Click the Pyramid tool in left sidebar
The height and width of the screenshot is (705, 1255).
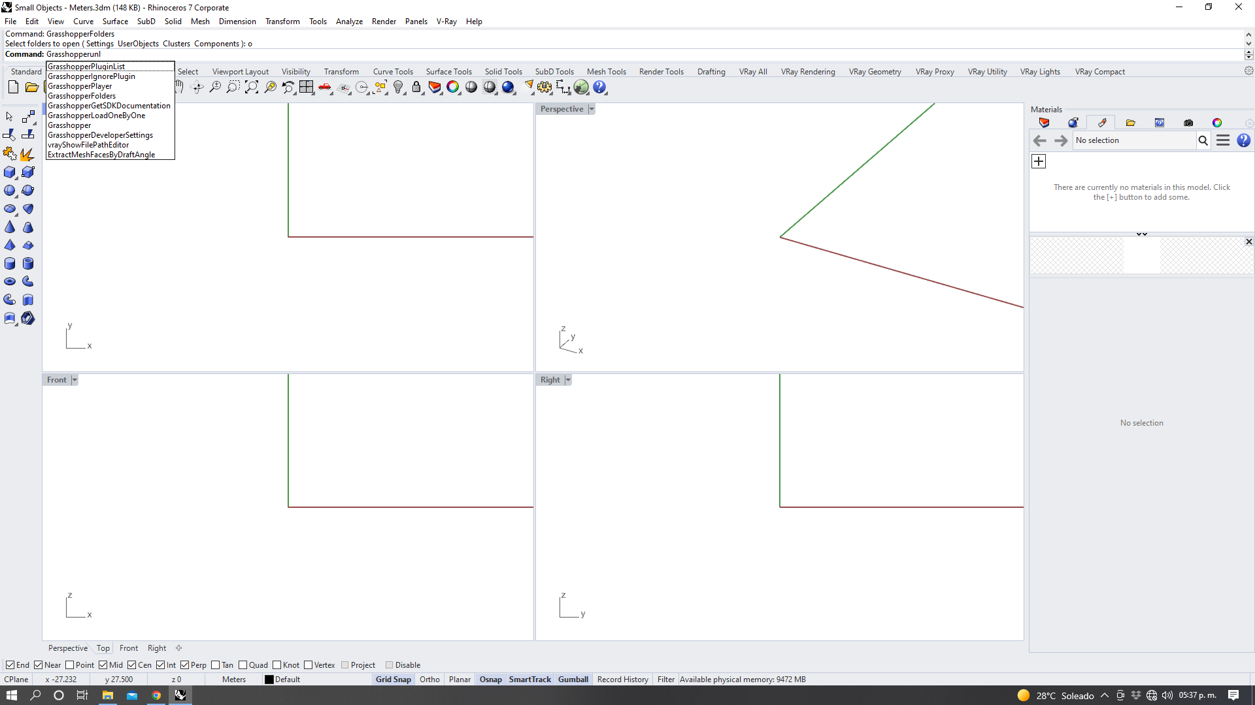[x=10, y=245]
